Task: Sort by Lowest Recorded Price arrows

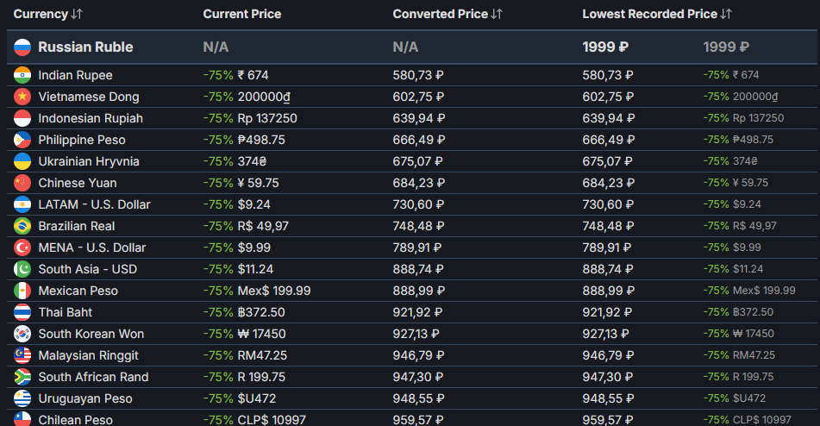Action: [726, 14]
